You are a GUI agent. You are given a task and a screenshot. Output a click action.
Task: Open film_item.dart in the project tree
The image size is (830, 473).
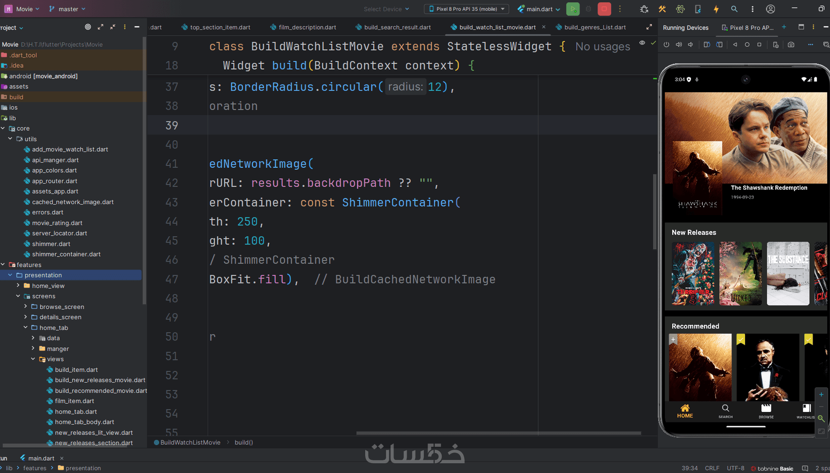point(74,401)
